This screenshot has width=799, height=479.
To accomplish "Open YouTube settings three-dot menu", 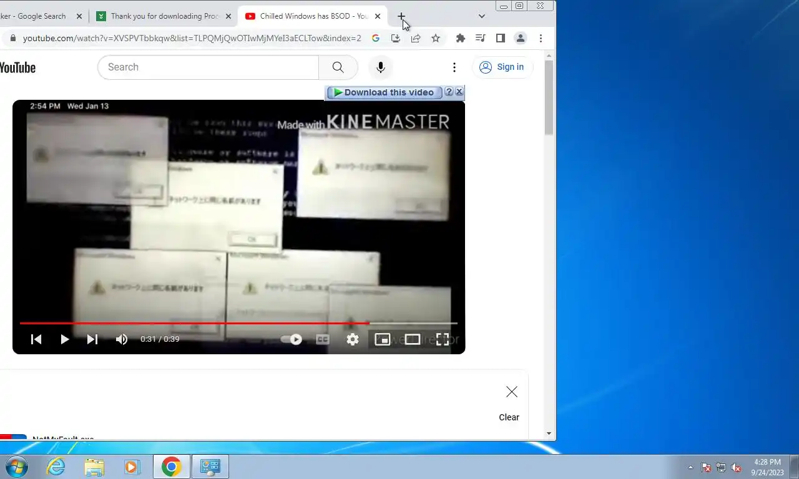I will pos(454,67).
